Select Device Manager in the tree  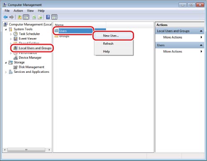[x=30, y=58]
